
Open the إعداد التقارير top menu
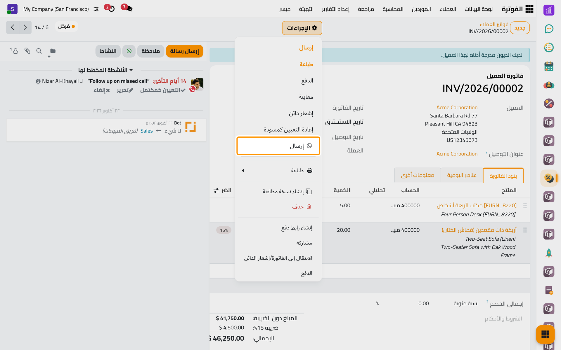[336, 9]
